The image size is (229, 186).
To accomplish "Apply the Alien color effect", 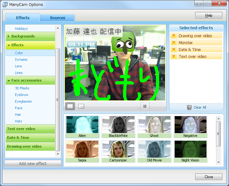I will click(x=82, y=127).
